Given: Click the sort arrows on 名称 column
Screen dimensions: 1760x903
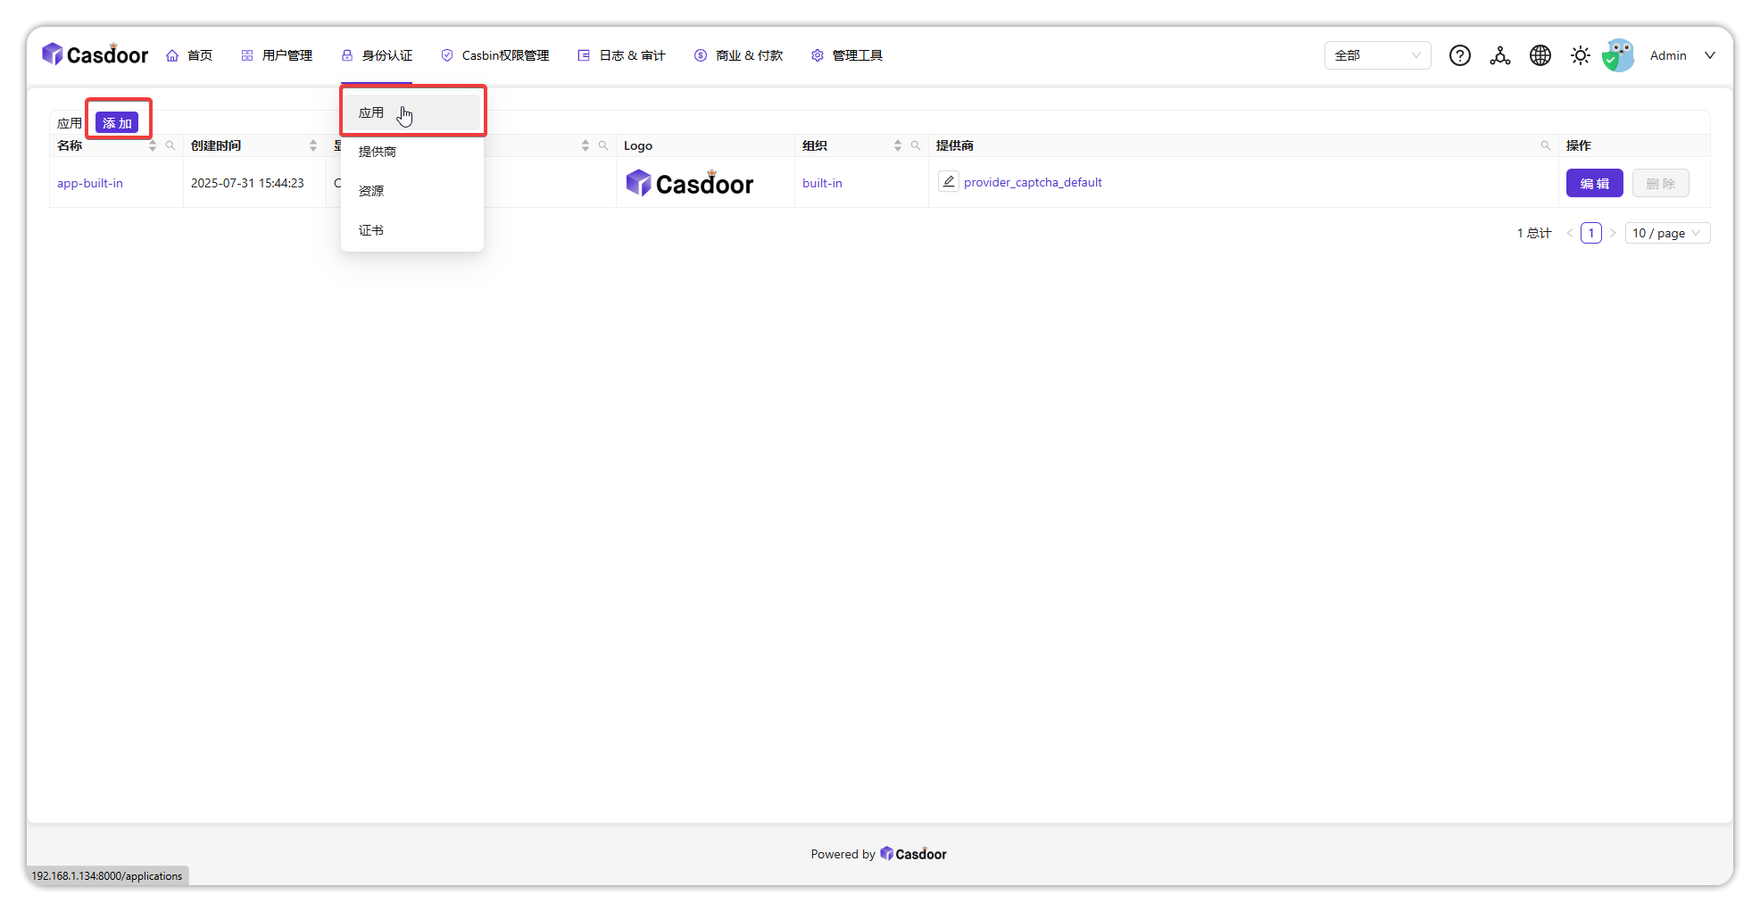Looking at the screenshot, I should (152, 145).
